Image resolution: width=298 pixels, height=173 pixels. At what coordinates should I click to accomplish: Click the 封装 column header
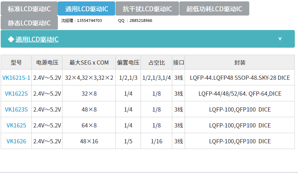240,62
